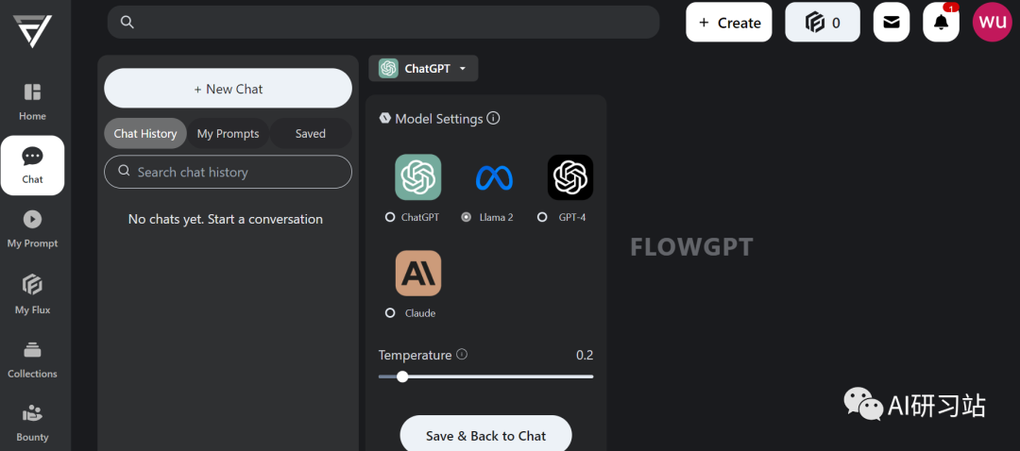1020x451 pixels.
Task: Click in the top search bar
Action: pos(383,22)
